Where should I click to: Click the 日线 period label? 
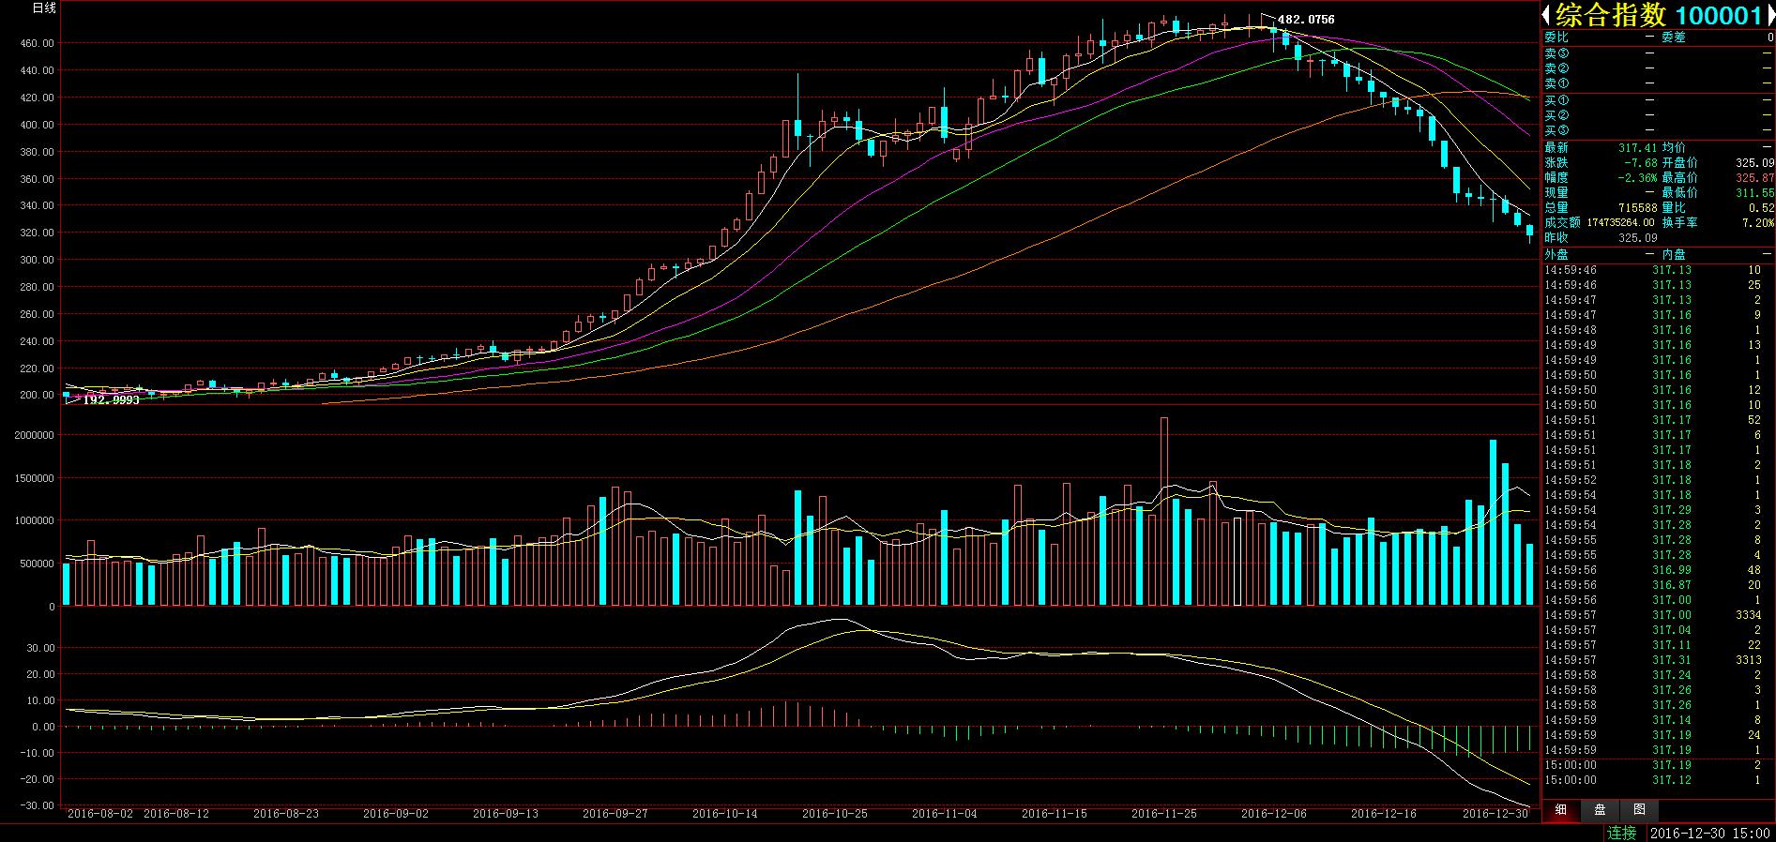click(44, 8)
